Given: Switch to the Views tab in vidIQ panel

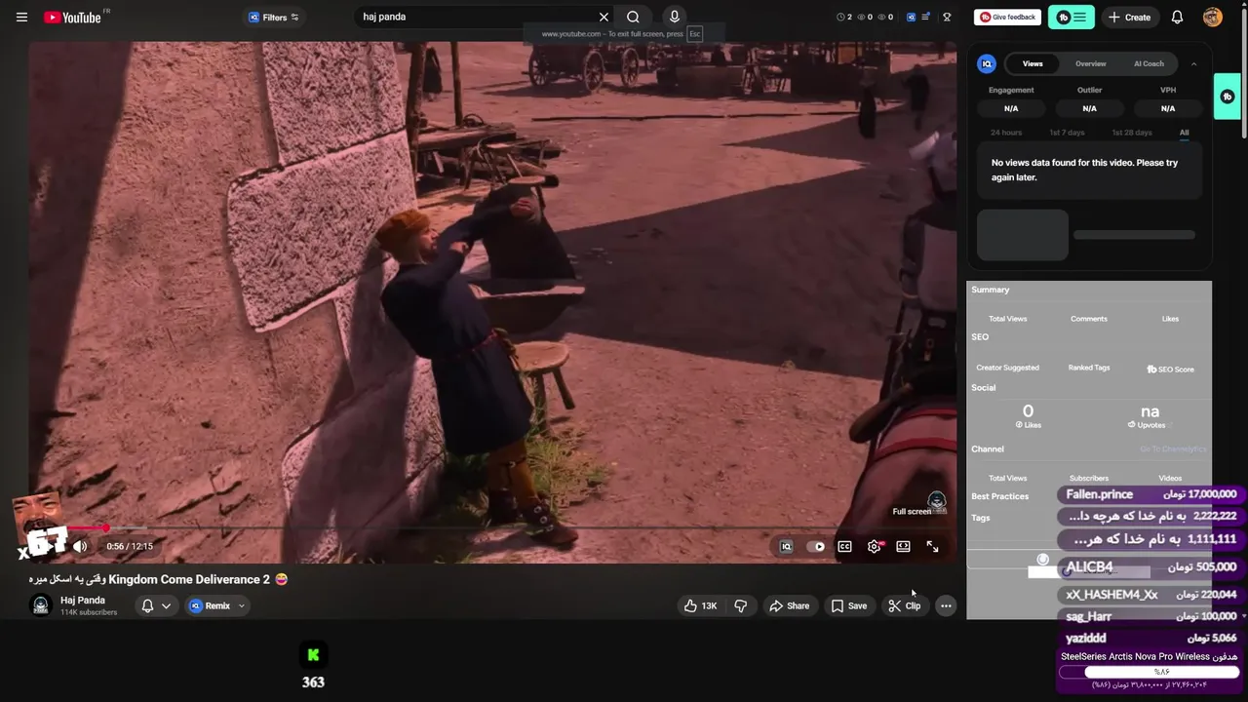Looking at the screenshot, I should [x=1033, y=63].
